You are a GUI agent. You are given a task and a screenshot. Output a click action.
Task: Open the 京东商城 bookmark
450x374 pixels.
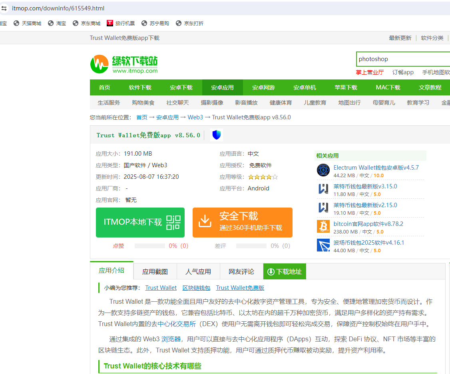[x=87, y=24]
